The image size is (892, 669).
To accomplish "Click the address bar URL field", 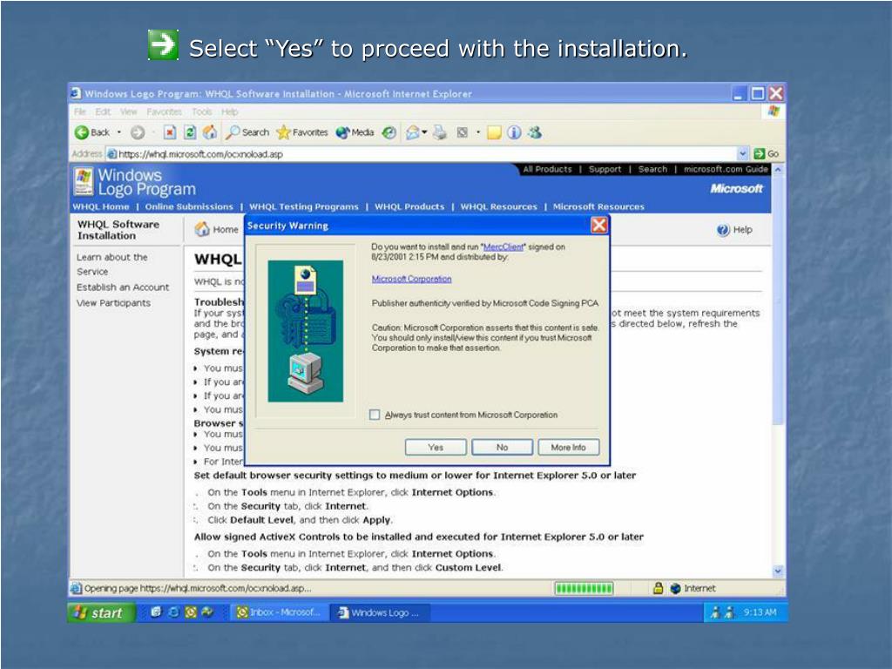I will 421,153.
